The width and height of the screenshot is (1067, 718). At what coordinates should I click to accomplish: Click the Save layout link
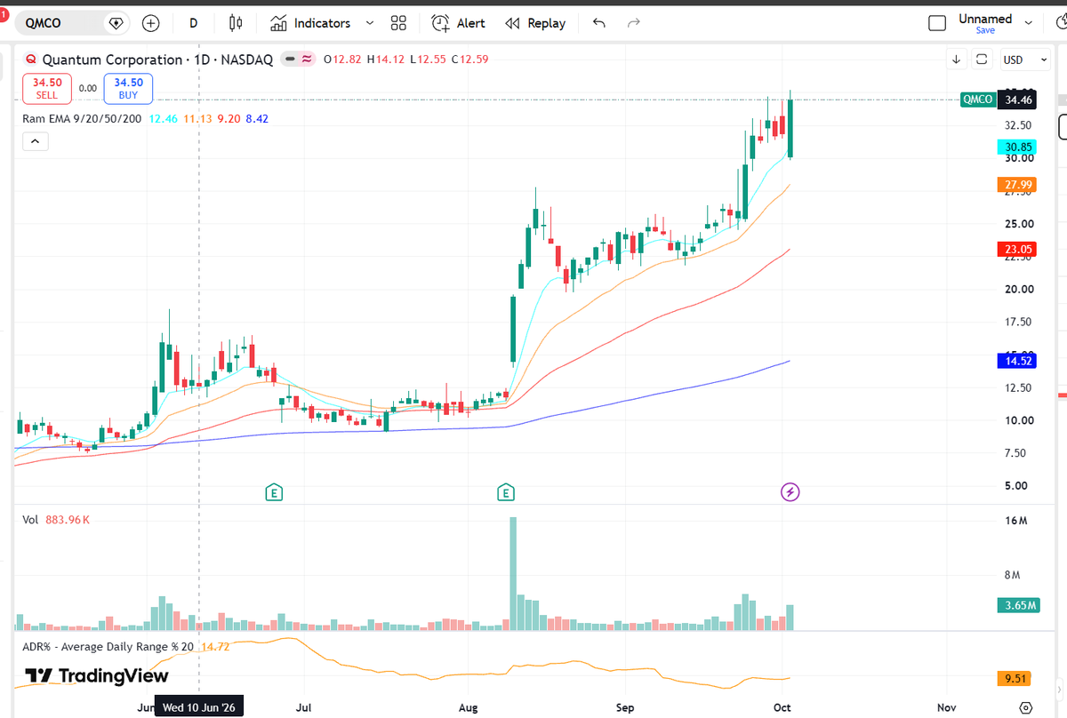(985, 30)
